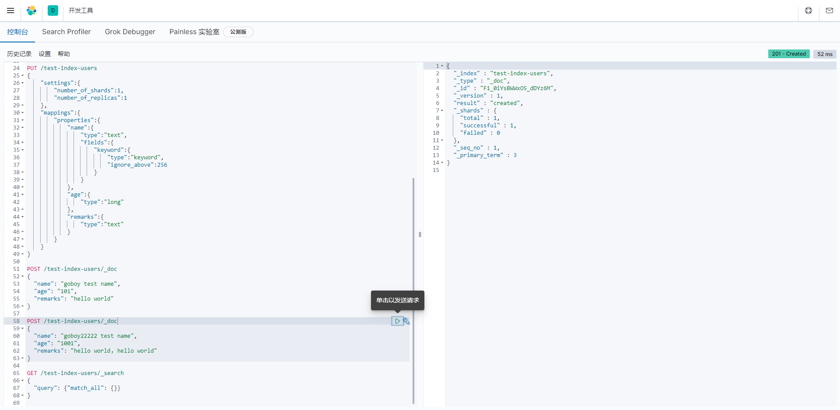Open the hamburger navigation menu
The image size is (840, 410).
[x=10, y=11]
